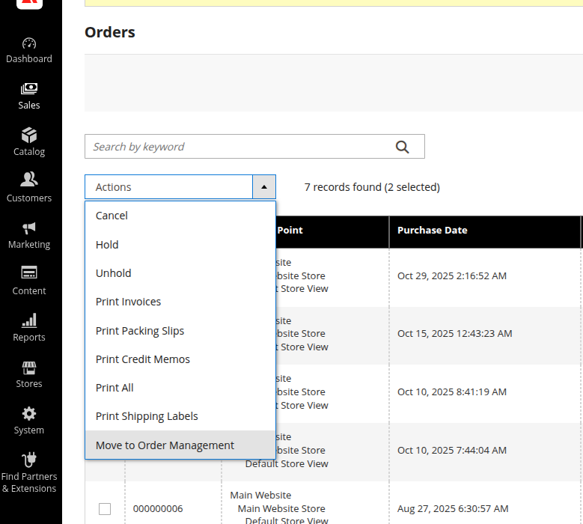Open the Customers icon in sidebar

pos(29,180)
